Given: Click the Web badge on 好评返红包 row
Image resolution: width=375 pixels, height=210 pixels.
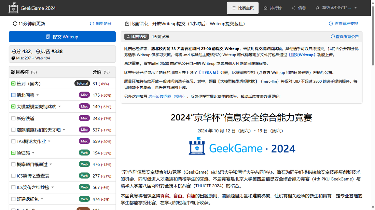Looking at the screenshot, I should 84,199.
